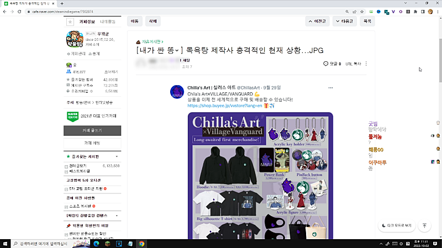Open a new browser tab

pos(62,3)
